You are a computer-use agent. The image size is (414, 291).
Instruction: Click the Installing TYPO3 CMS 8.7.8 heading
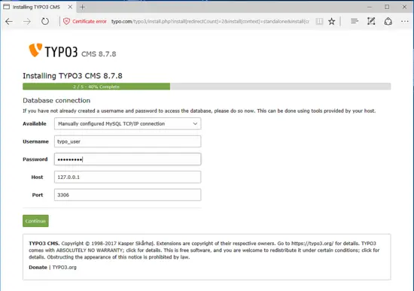point(72,76)
